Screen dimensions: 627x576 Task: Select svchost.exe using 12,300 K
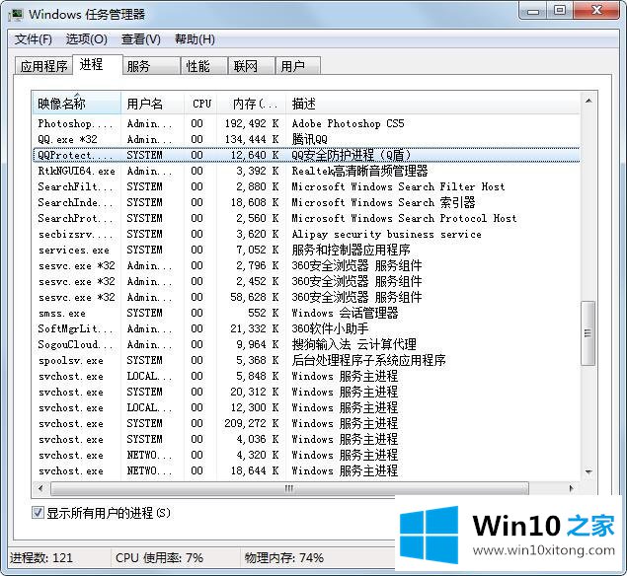[x=306, y=407]
